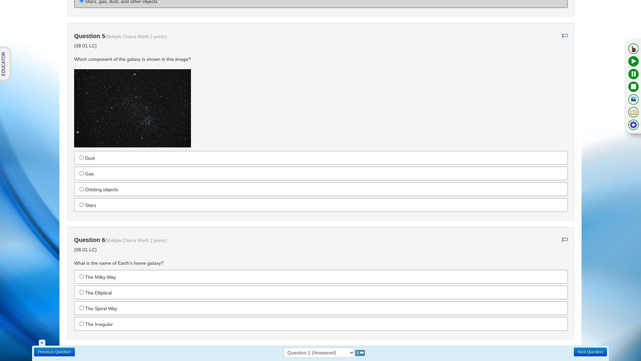Screen dimensions: 641x361
Task: Click the star field image thumbnail
Action: click(x=133, y=108)
